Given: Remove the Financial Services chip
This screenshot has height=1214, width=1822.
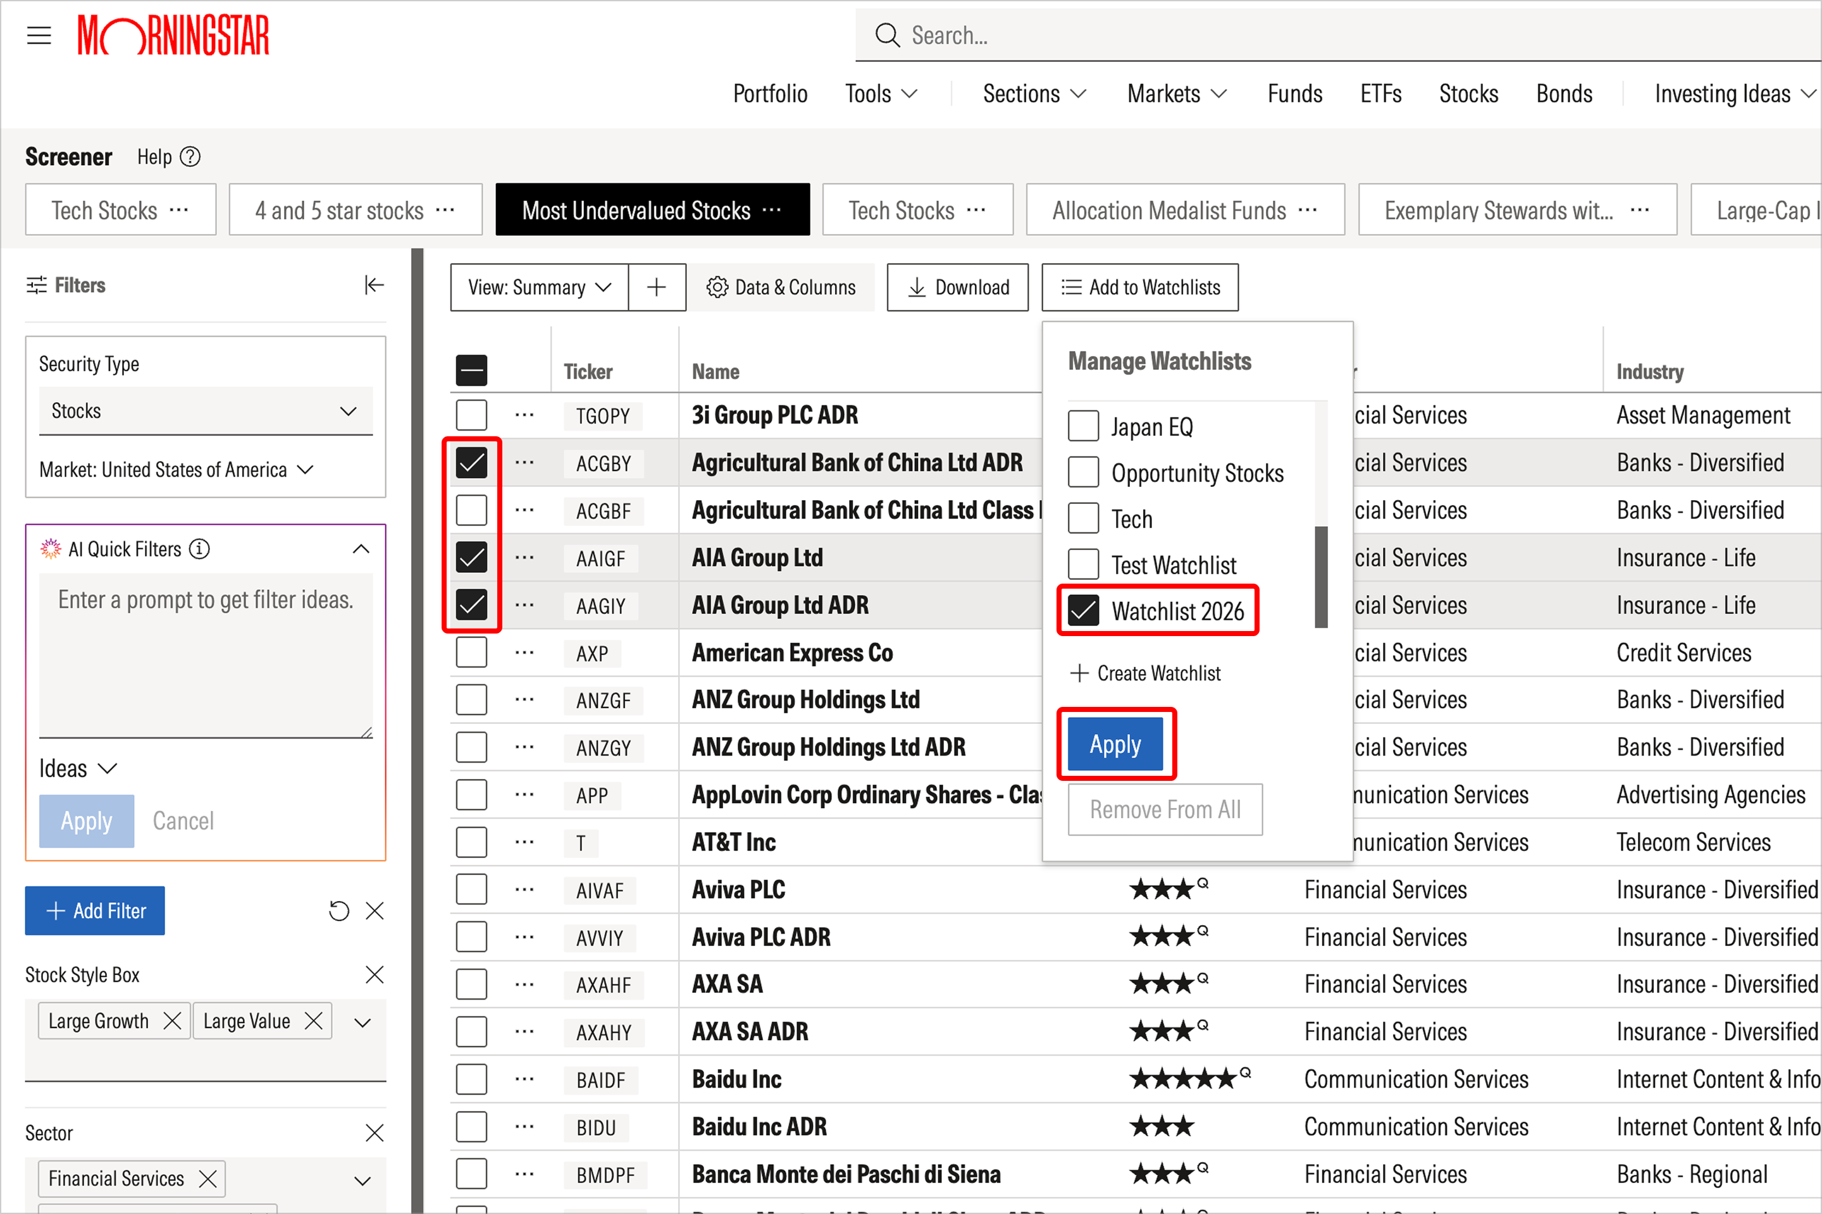Looking at the screenshot, I should coord(208,1179).
